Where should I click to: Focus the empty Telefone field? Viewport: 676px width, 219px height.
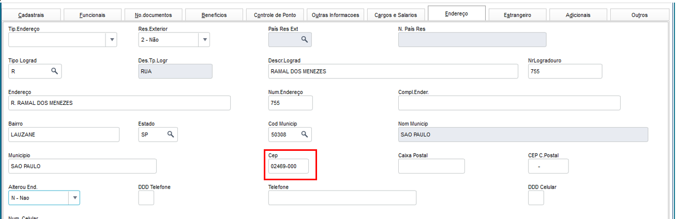click(342, 198)
